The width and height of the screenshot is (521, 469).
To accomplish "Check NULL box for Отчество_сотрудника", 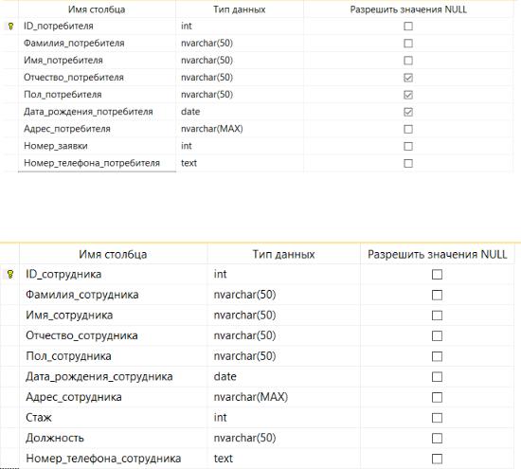I will 437,336.
